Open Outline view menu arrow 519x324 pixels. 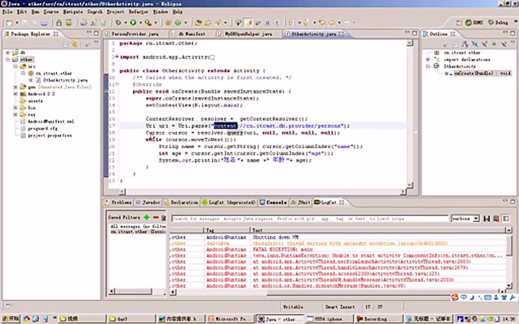click(x=513, y=43)
